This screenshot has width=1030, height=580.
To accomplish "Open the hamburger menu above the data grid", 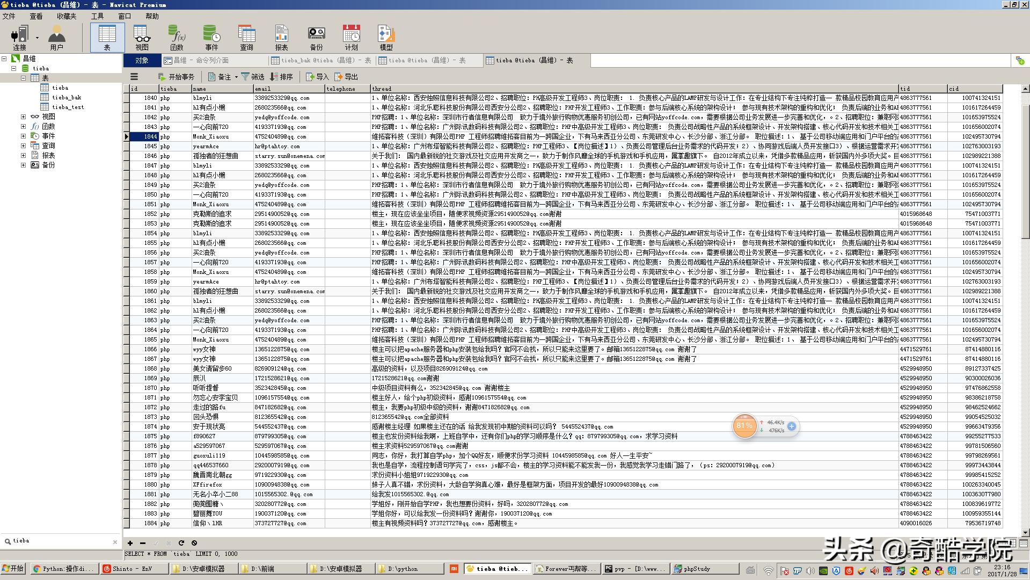I will pyautogui.click(x=134, y=77).
